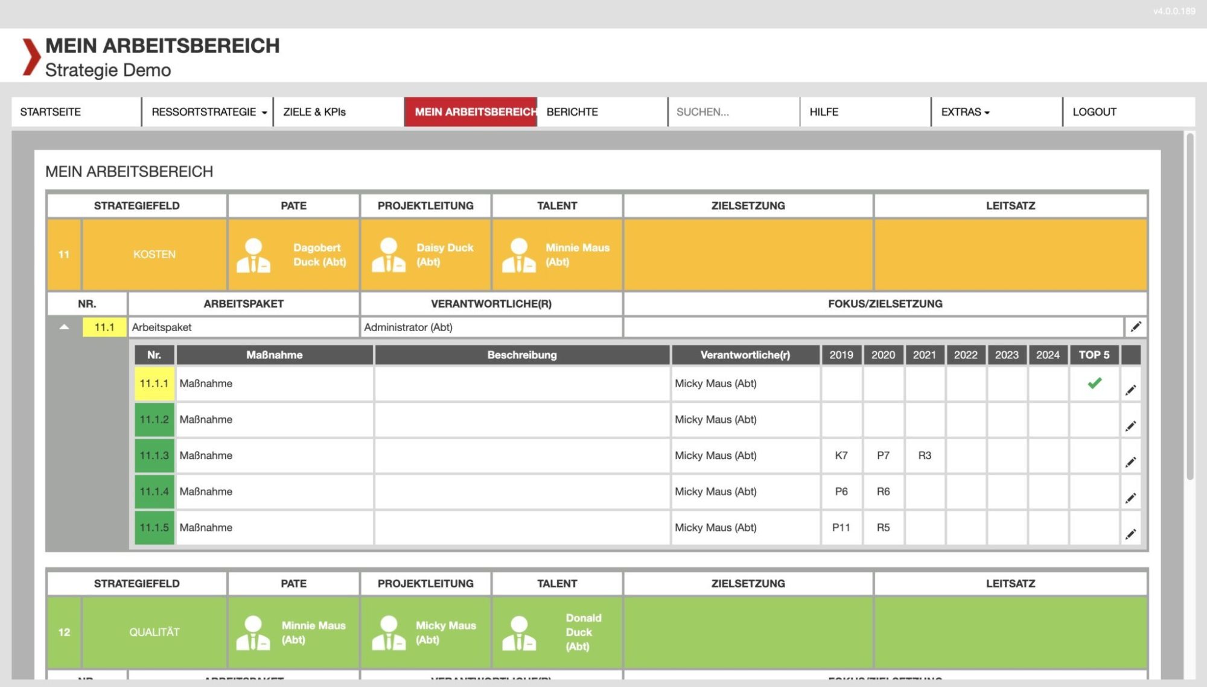Edit Maßnahme 11.1.1 via pencil icon
Screen dimensions: 1207x687
click(x=1130, y=390)
